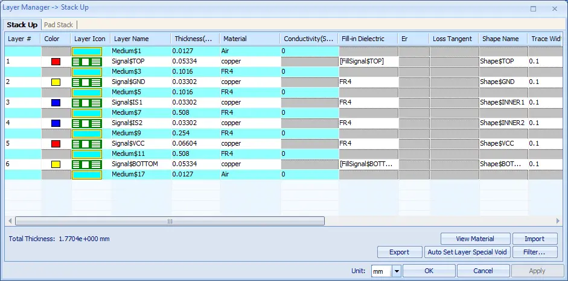Switch to the Pad Stack tab
Image resolution: width=568 pixels, height=281 pixels.
point(59,25)
